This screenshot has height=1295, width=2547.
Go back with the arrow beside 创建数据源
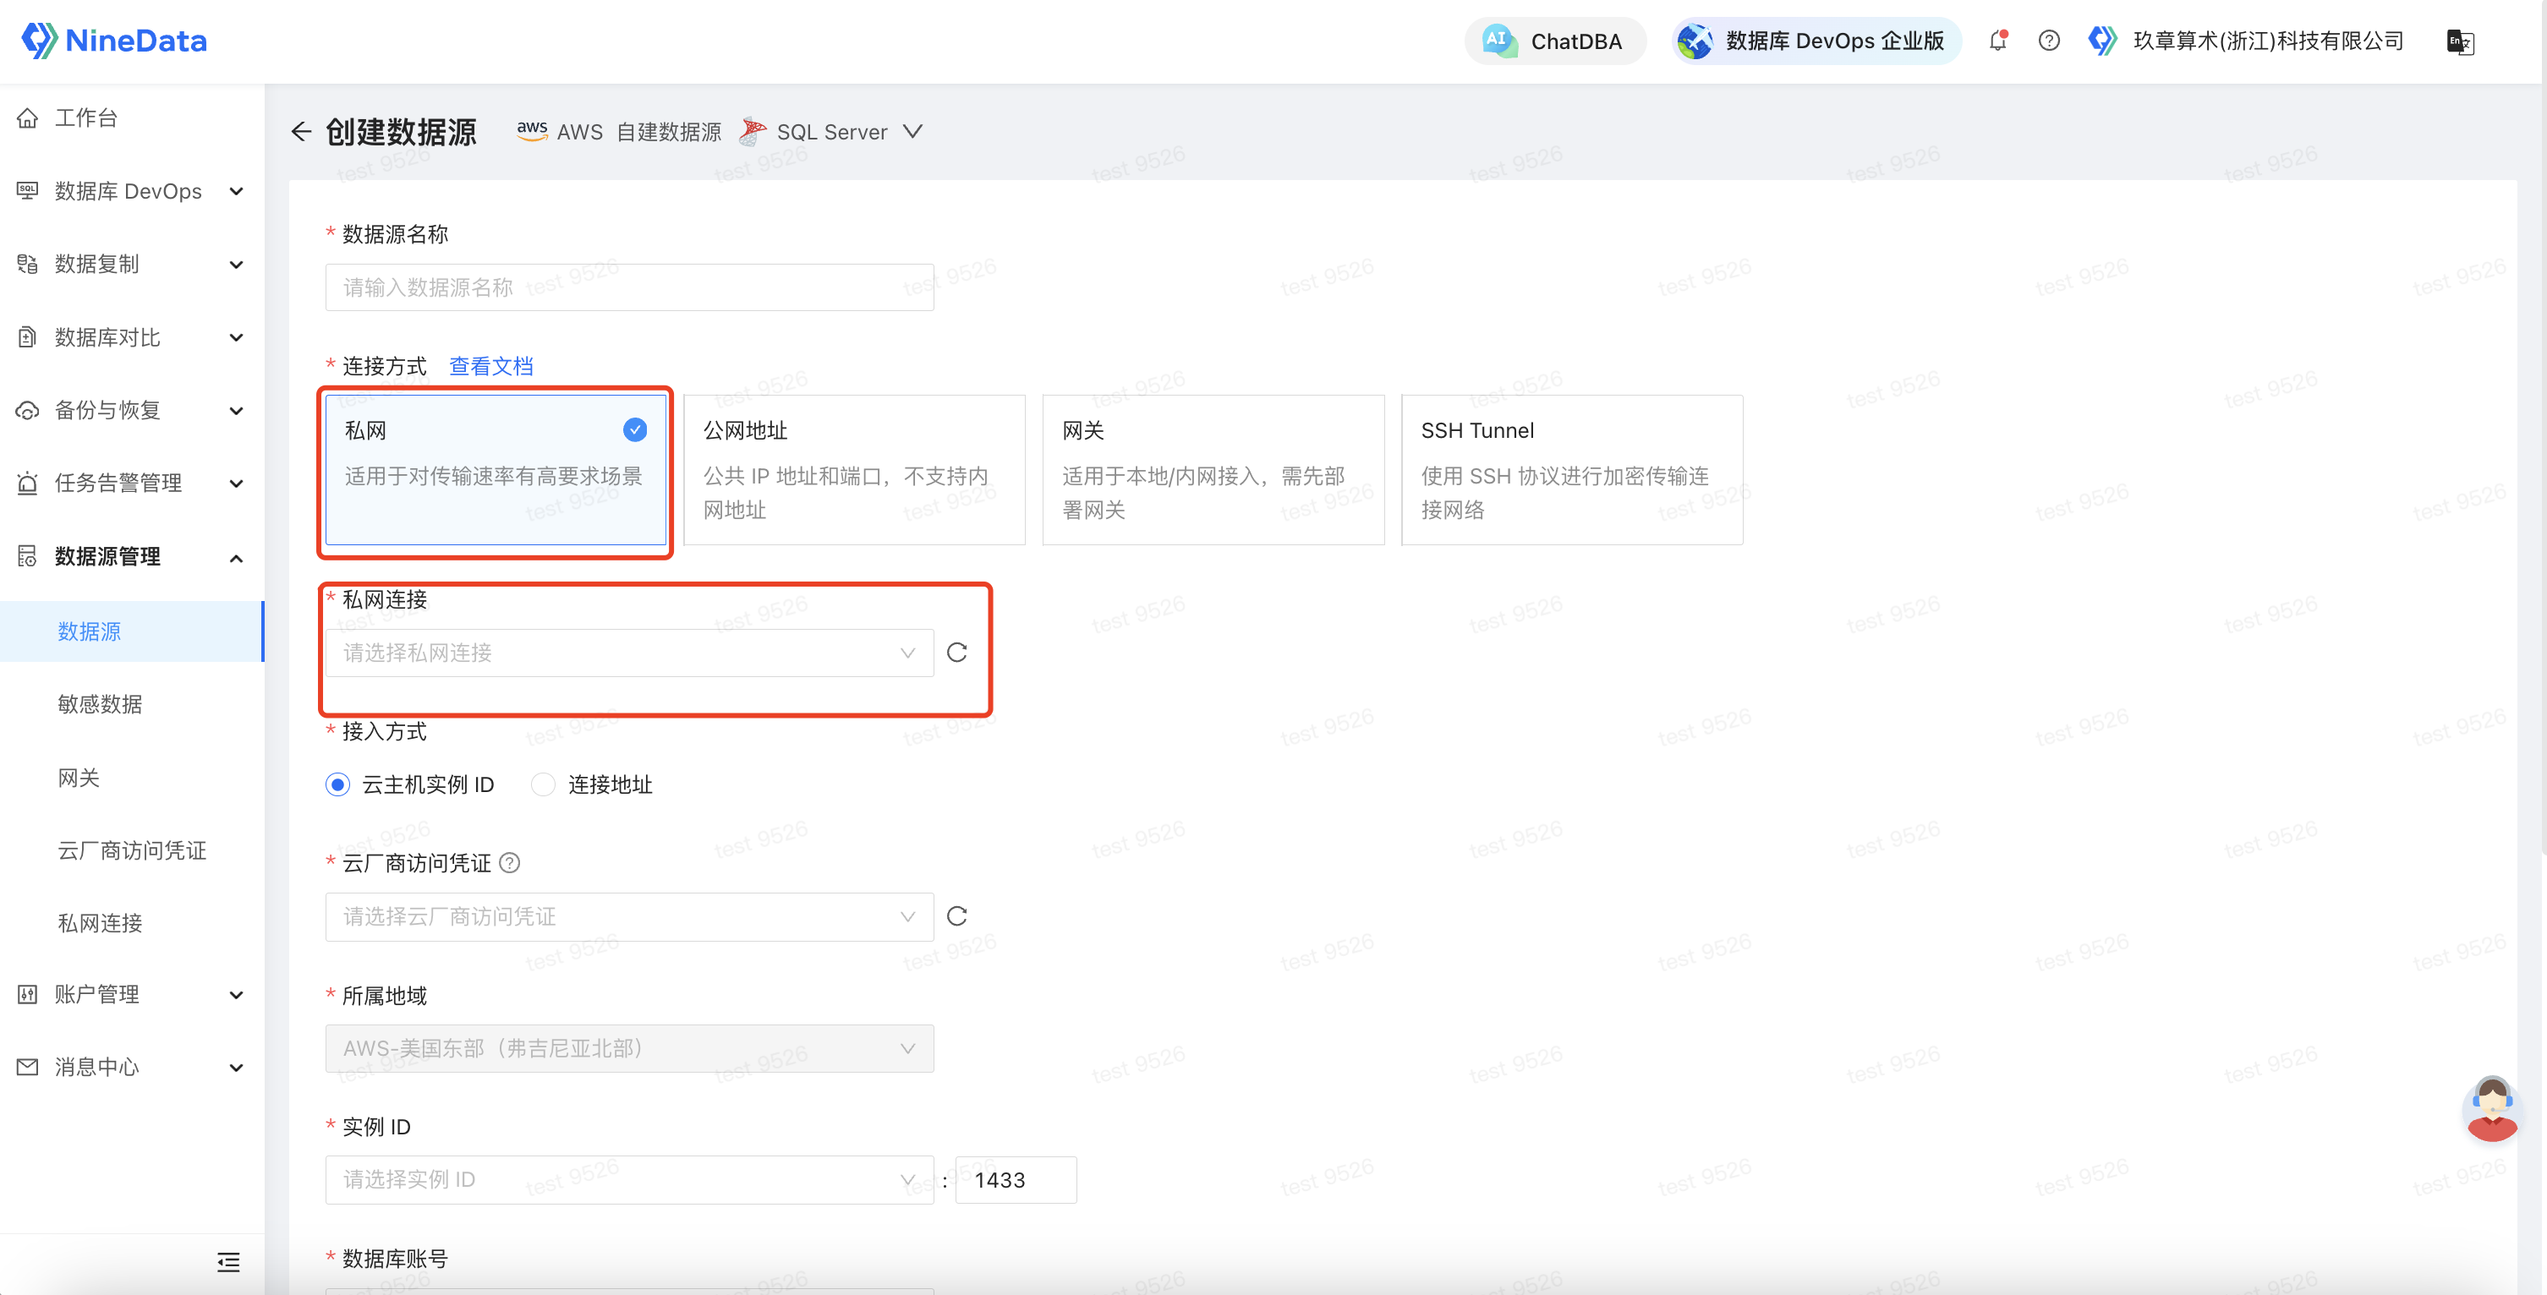click(x=302, y=132)
